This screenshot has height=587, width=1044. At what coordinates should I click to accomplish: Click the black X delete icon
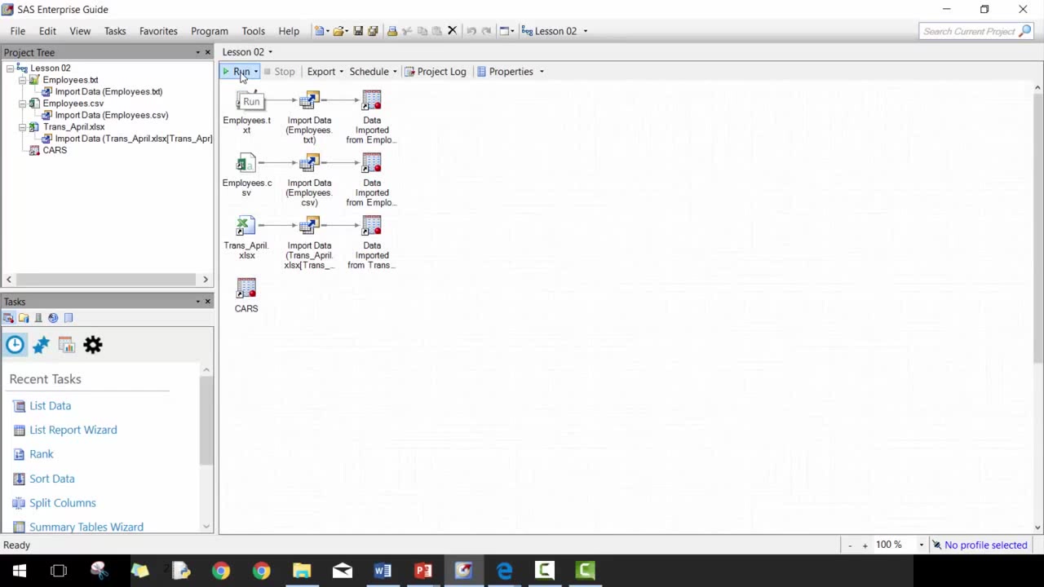[x=452, y=31]
